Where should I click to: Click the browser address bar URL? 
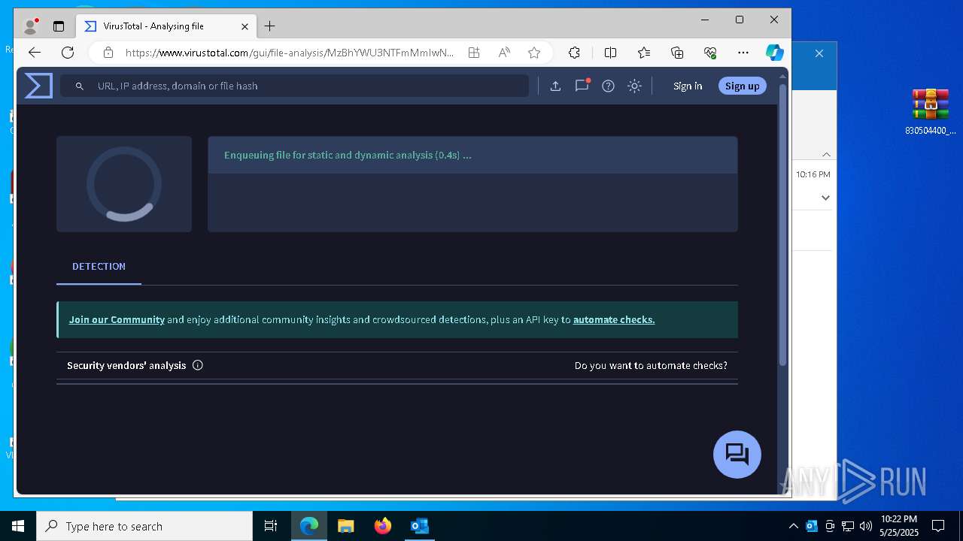290,53
